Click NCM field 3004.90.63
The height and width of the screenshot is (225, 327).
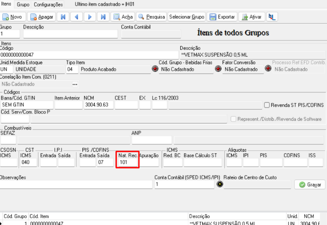[99, 105]
